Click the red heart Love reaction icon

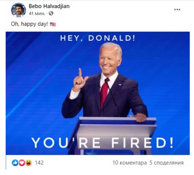[x=22, y=163]
